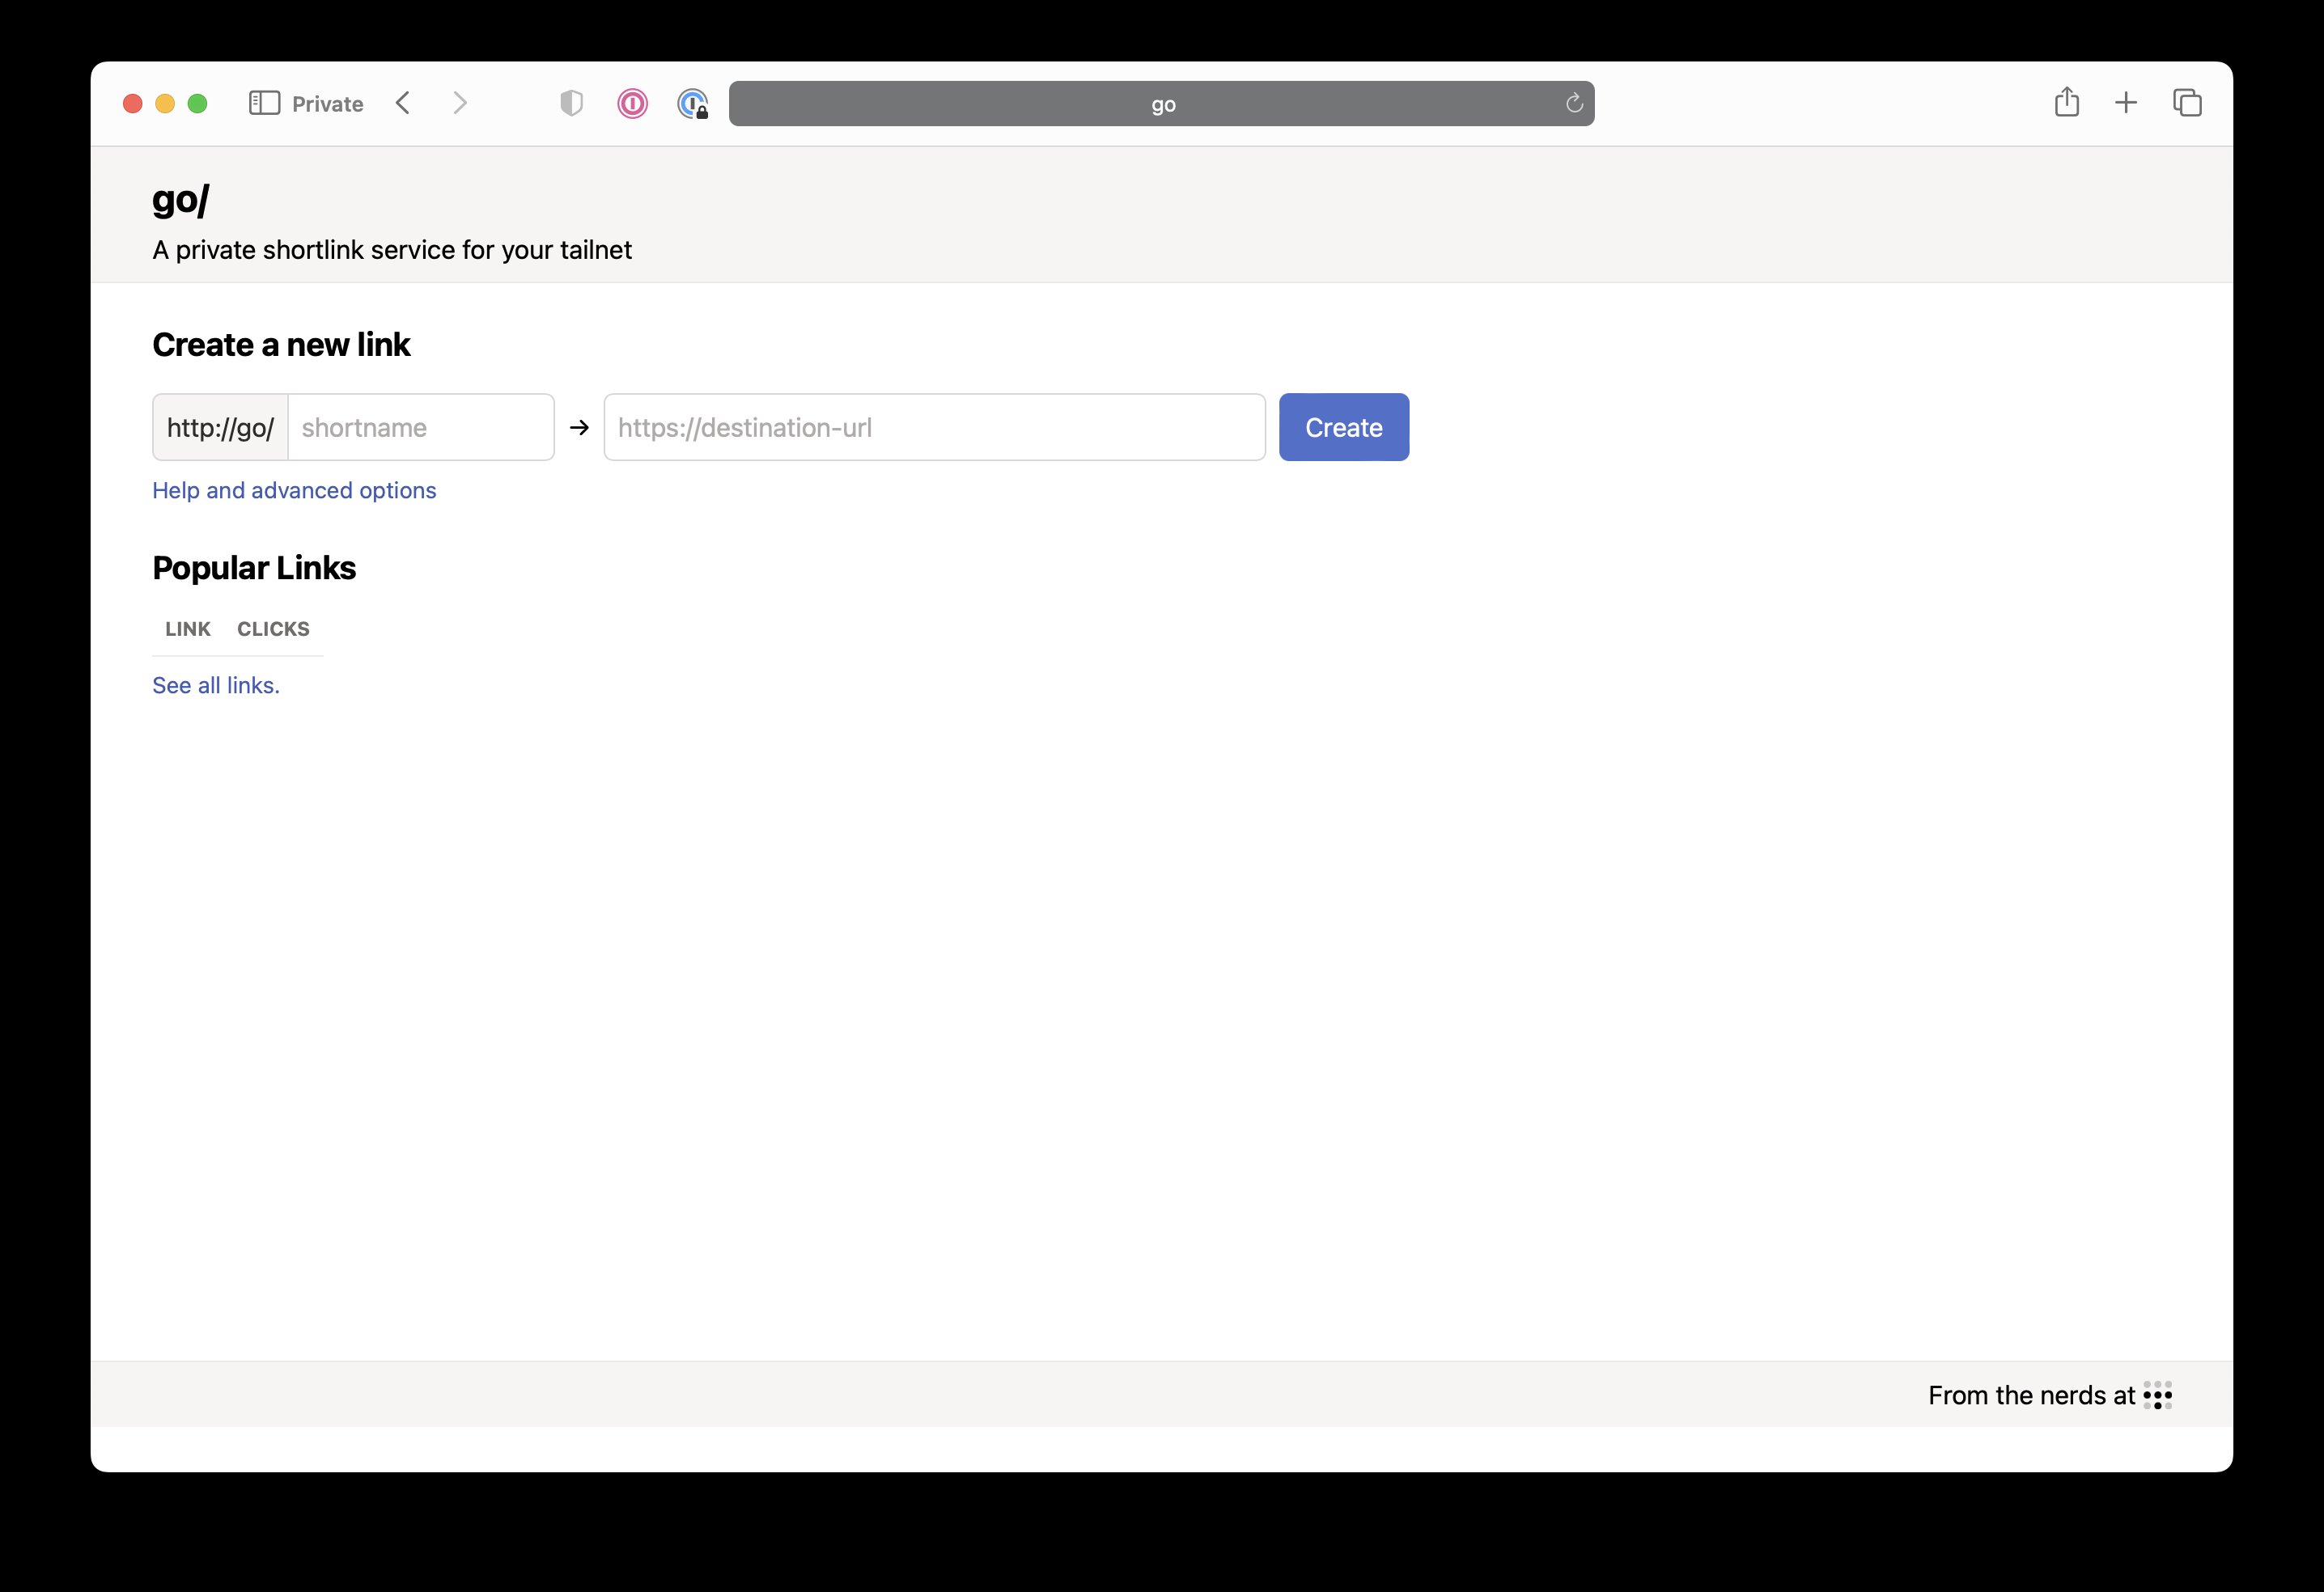2324x1592 pixels.
Task: Follow the See all links link
Action: [x=216, y=685]
